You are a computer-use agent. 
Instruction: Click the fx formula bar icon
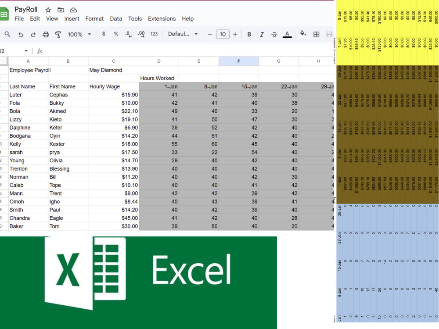point(40,51)
